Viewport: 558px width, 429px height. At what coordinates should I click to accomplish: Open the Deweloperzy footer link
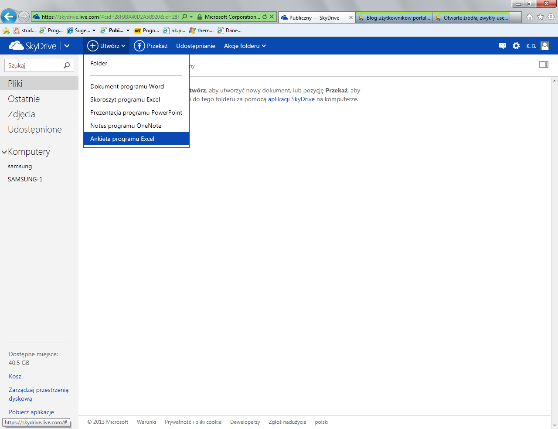point(245,422)
